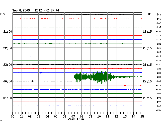Click the minute axis label 03
Screen dimensions: 162x123
pos(38,116)
